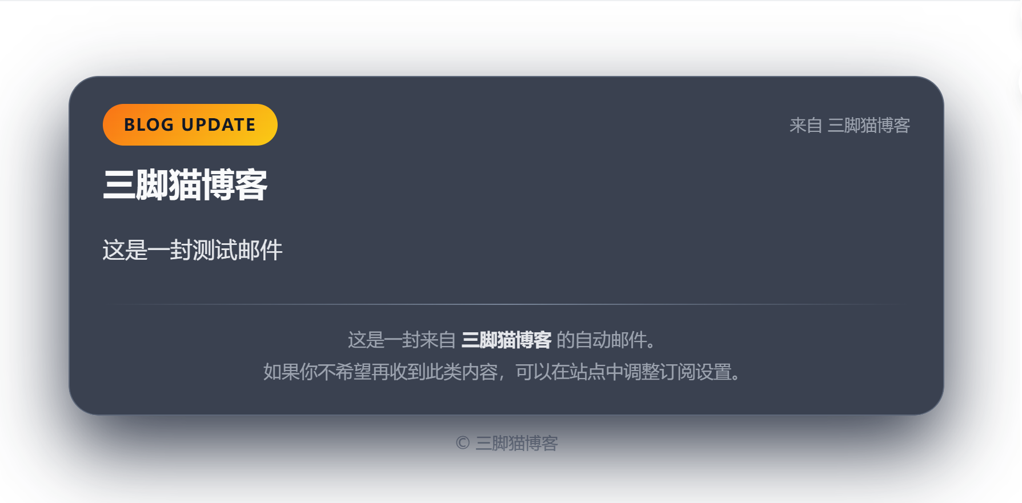Click the horizontal divider line in card
The height and width of the screenshot is (503, 1022).
[x=506, y=304]
